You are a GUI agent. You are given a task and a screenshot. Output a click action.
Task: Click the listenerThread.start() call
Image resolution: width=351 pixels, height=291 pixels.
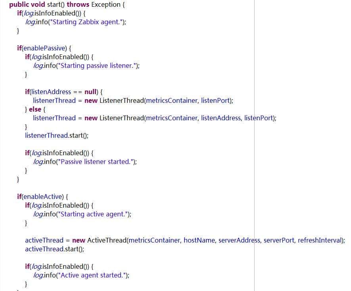(x=56, y=136)
